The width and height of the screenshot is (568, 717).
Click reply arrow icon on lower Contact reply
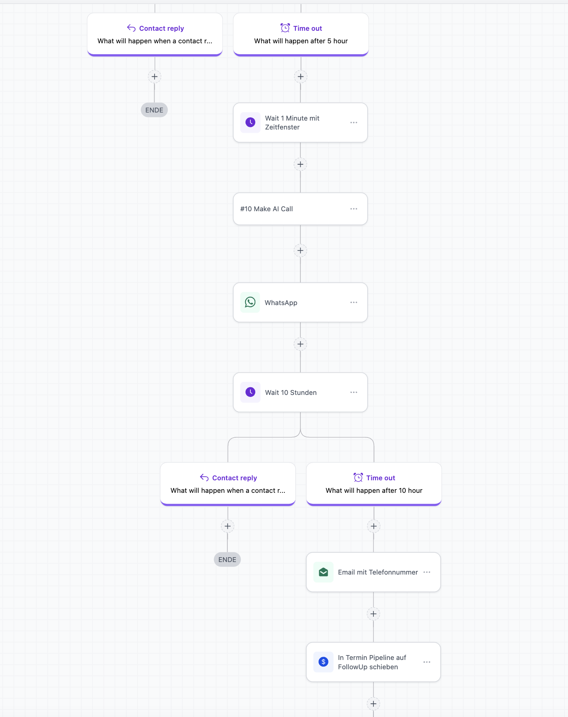click(204, 478)
